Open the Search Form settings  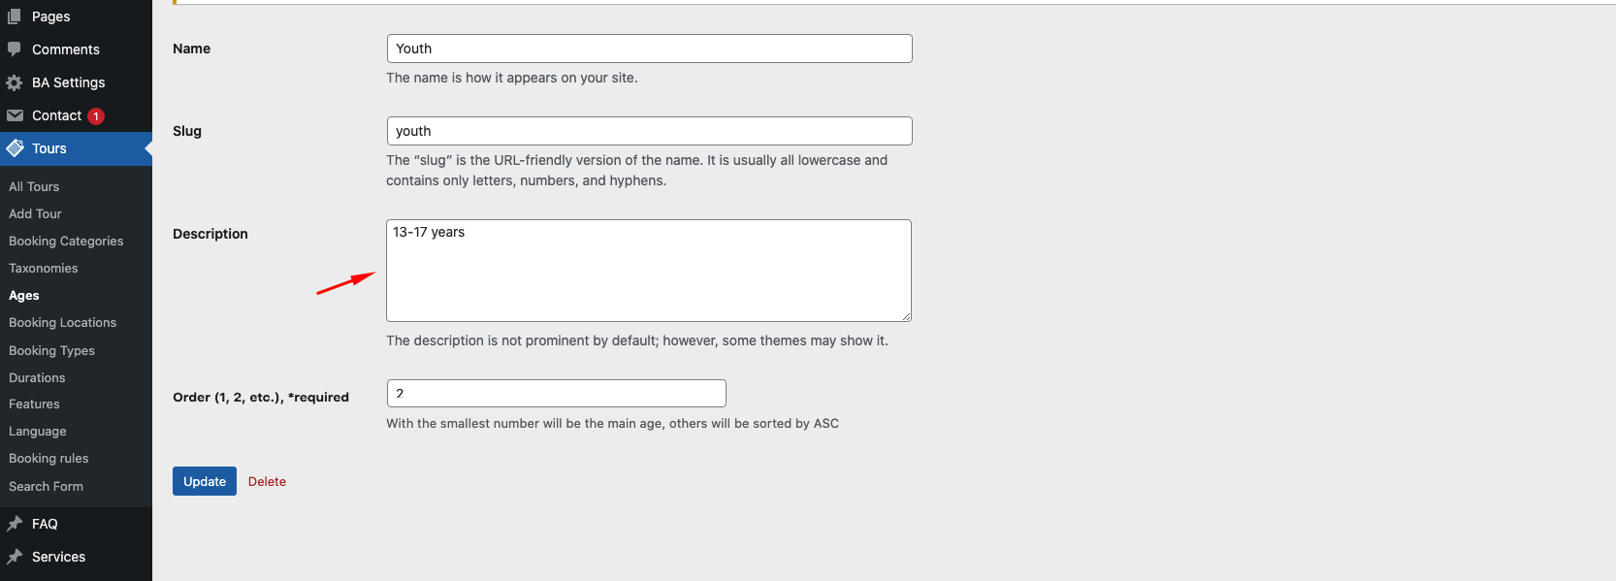pyautogui.click(x=46, y=486)
